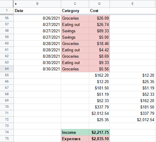This screenshot has height=142, width=156.
Task: Click $2,012.54 in column E
Action: (133, 120)
